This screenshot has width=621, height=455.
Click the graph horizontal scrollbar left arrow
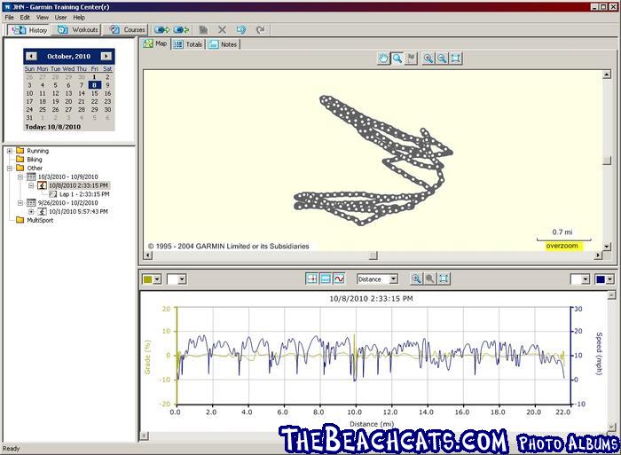(x=145, y=436)
